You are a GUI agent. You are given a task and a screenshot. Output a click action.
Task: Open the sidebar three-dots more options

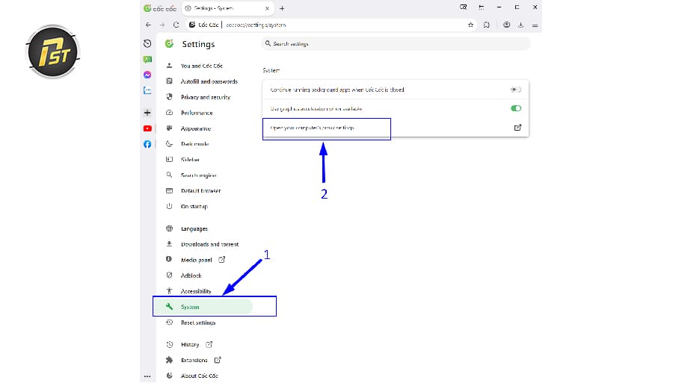147,376
